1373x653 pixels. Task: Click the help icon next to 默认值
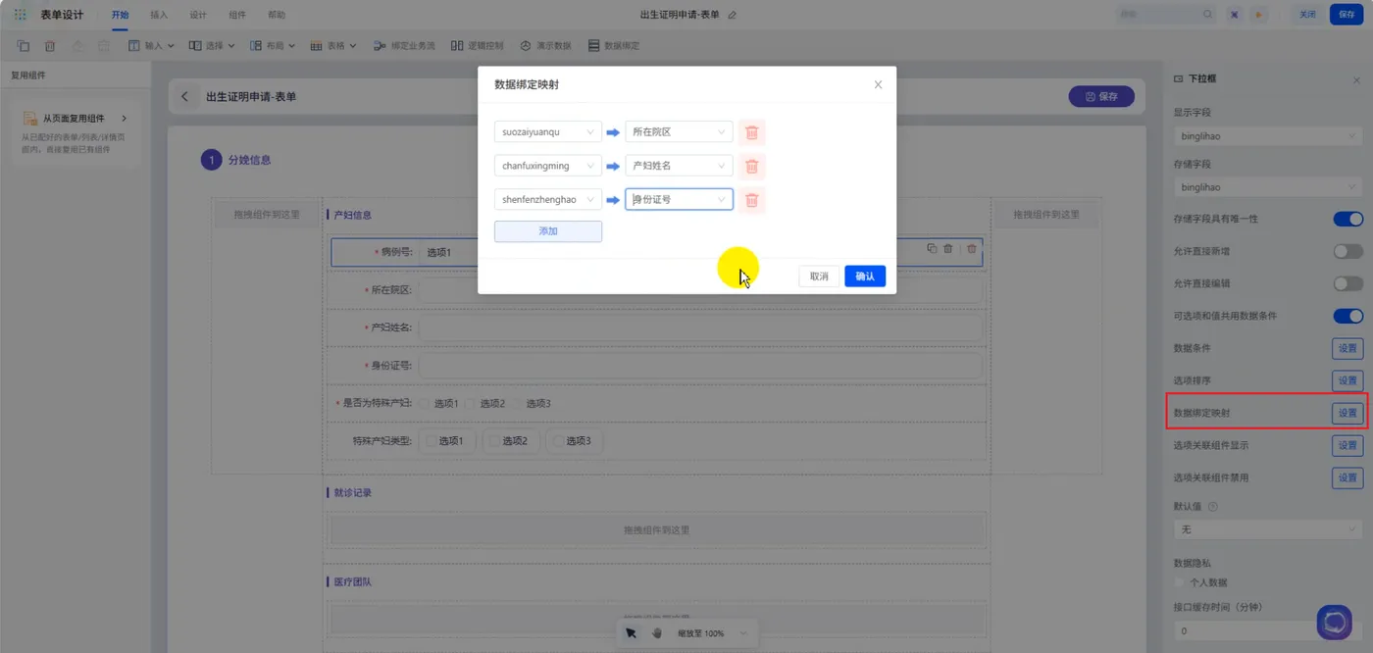(x=1213, y=507)
